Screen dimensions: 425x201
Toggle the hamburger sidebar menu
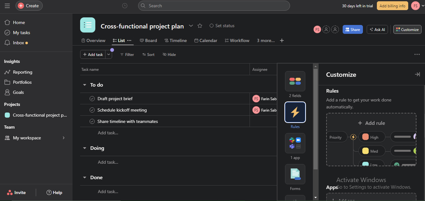pyautogui.click(x=7, y=6)
